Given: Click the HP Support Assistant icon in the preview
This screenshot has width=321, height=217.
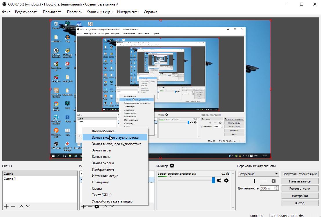Looking at the screenshot, I should (56, 120).
